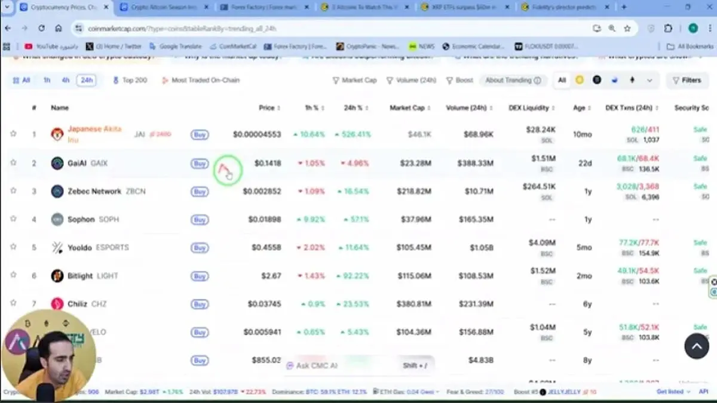Filter by the blue Base chain icon
Screen dimensions: 717x403
[615, 80]
